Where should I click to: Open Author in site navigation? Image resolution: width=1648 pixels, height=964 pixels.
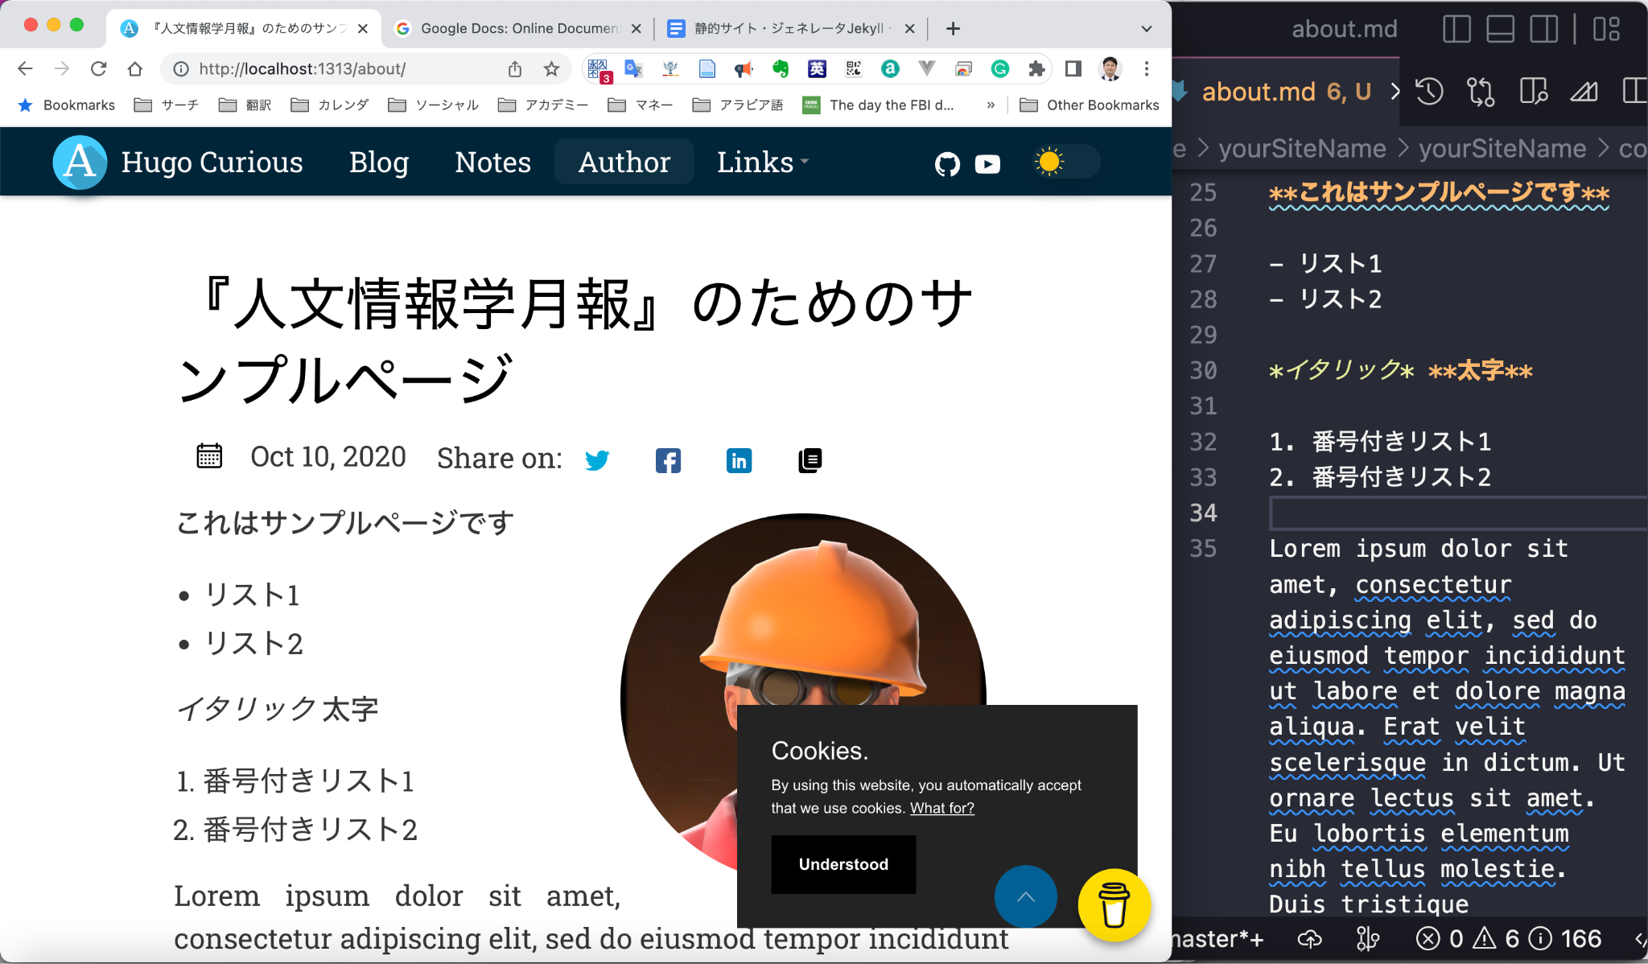tap(624, 162)
